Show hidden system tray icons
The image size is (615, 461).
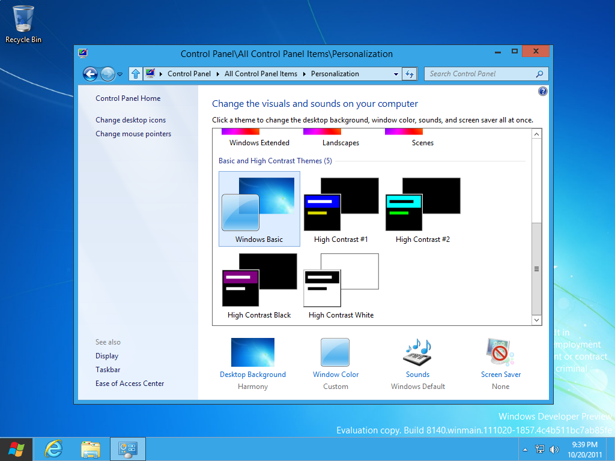pos(526,449)
